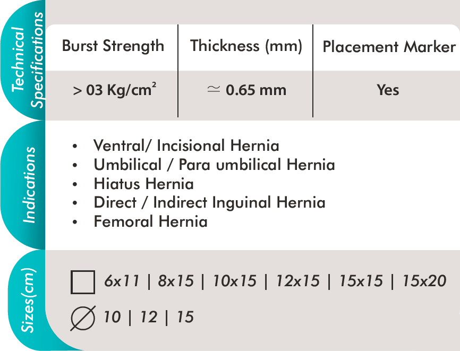Choose the 6x11 rectangular size
460x351 pixels.
122,281
